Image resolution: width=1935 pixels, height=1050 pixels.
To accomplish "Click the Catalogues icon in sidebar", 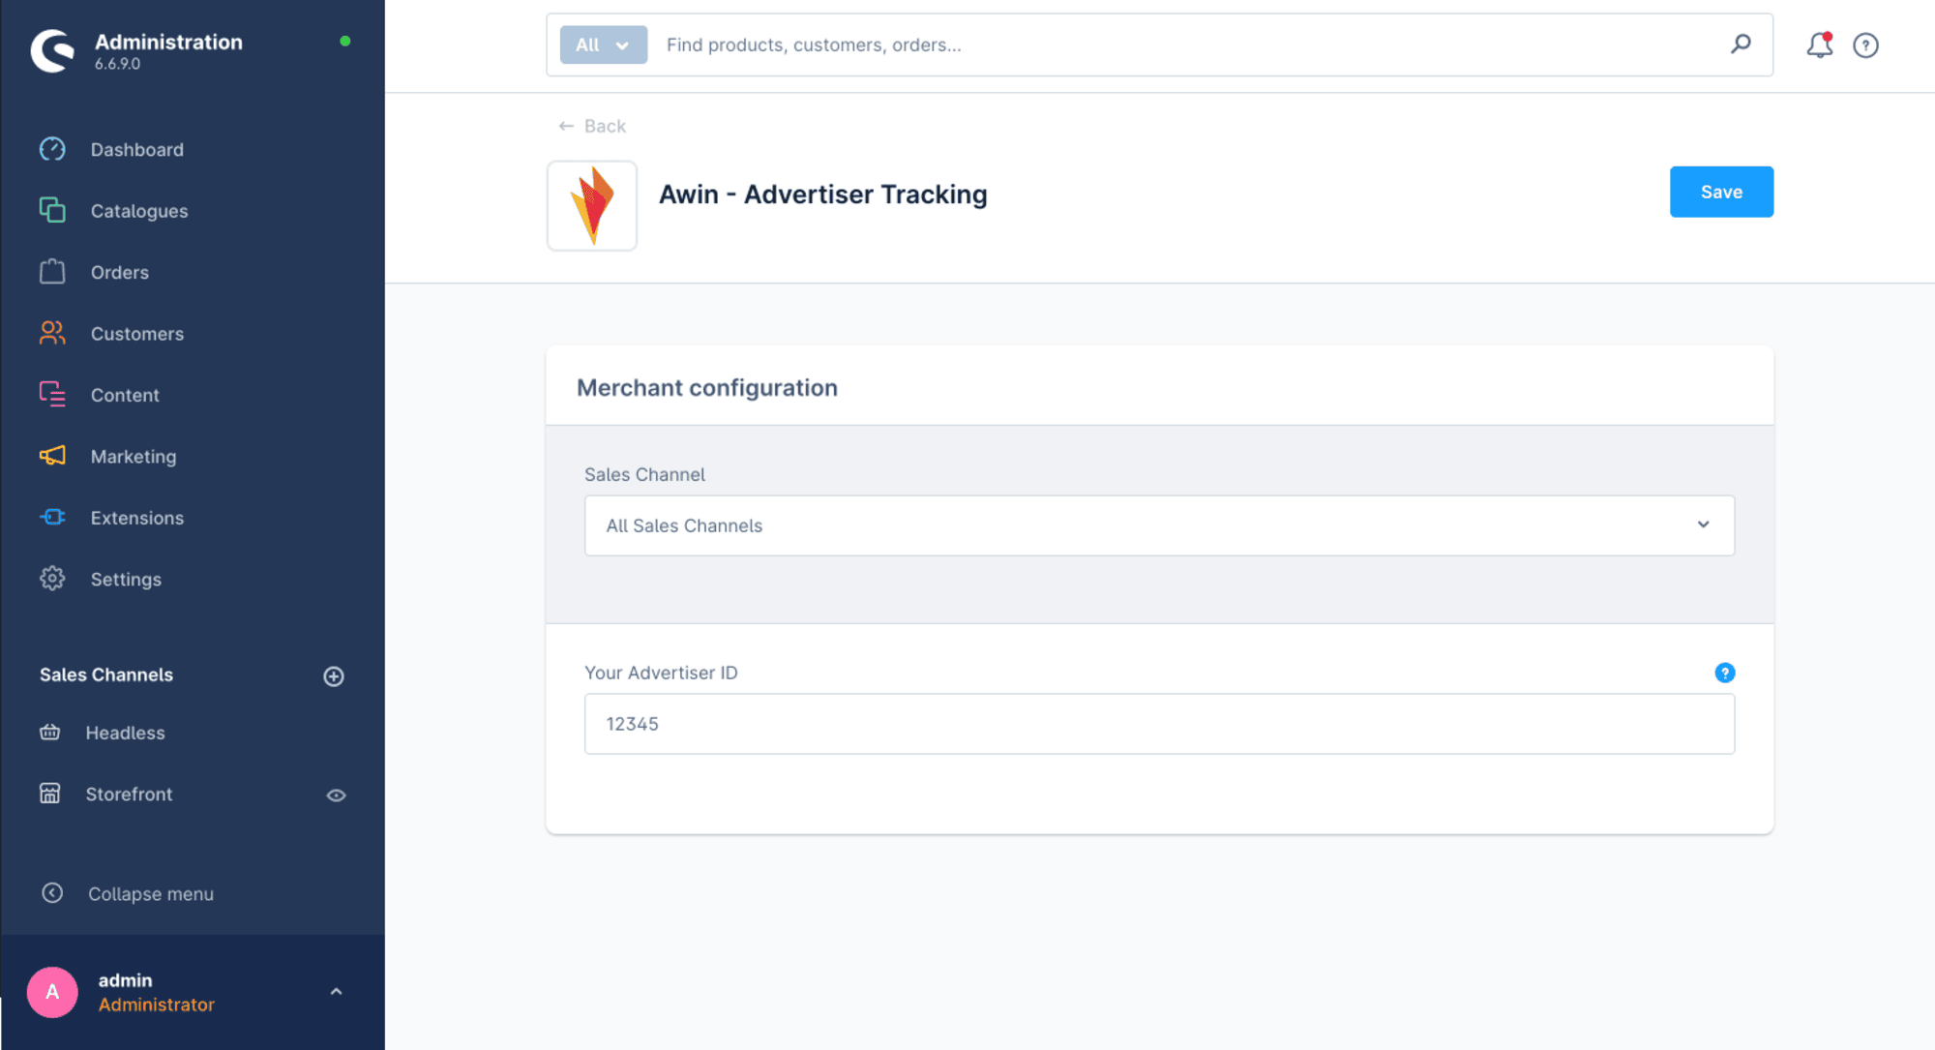I will pyautogui.click(x=52, y=210).
